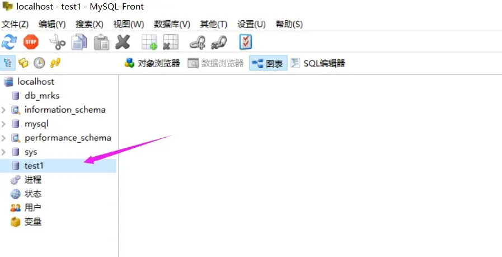The image size is (502, 257).
Task: Toggle the clock history panel icon
Action: click(39, 63)
